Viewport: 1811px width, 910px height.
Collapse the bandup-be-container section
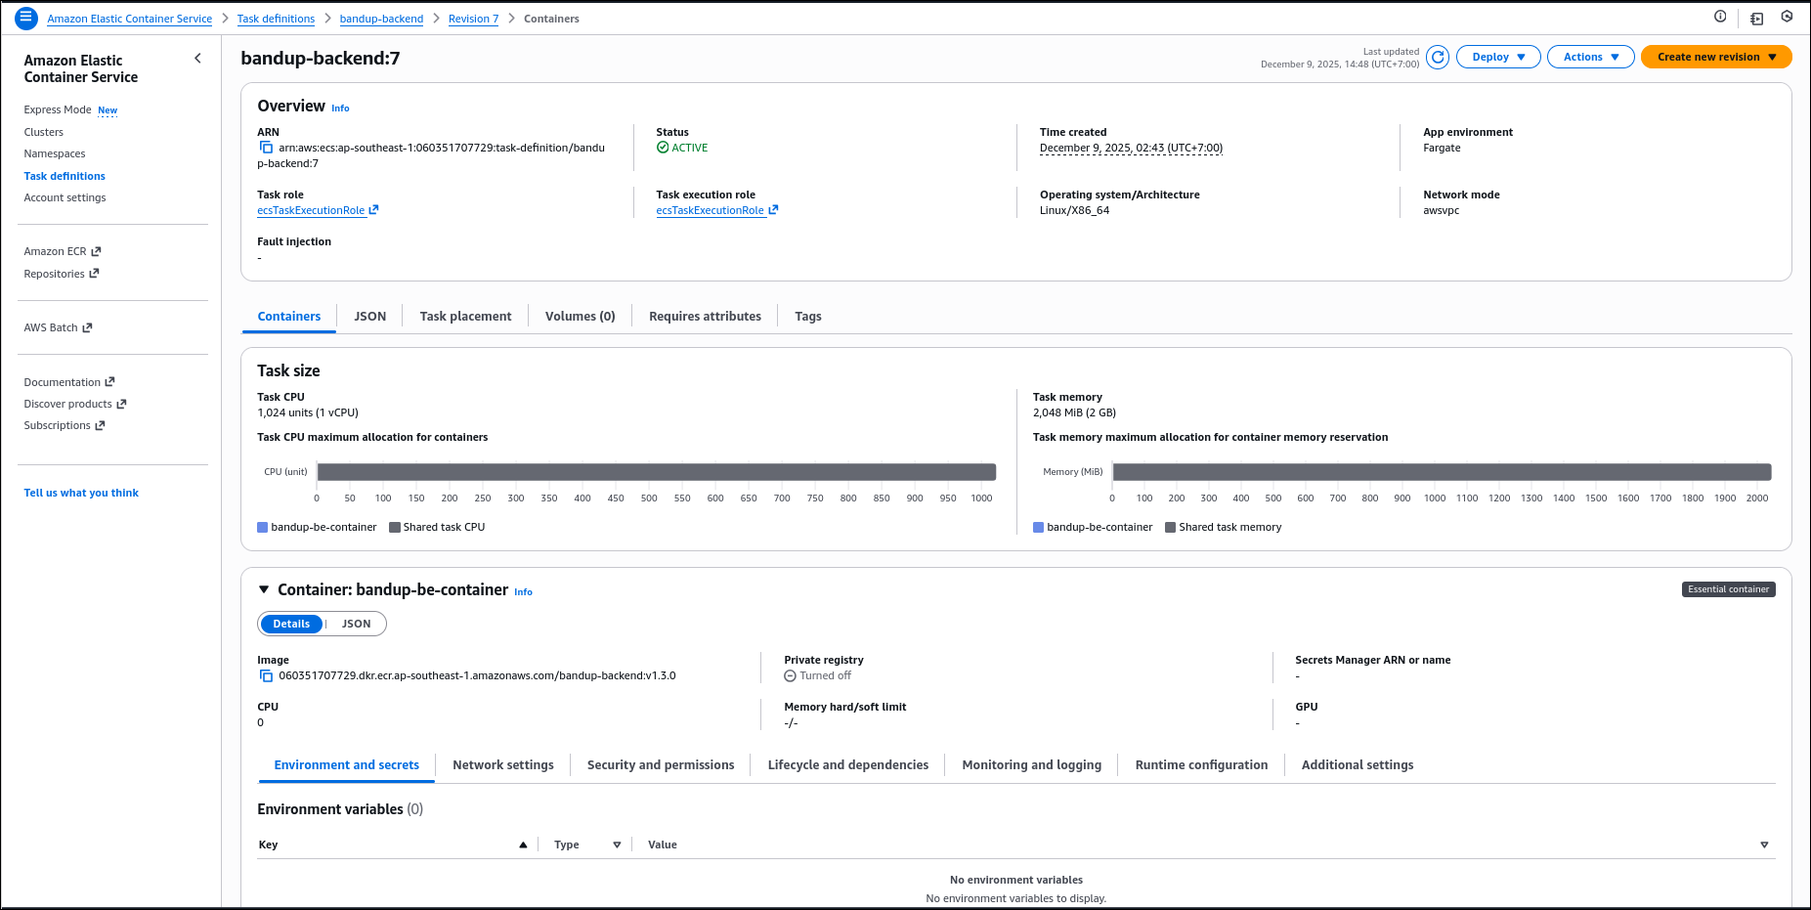263,589
